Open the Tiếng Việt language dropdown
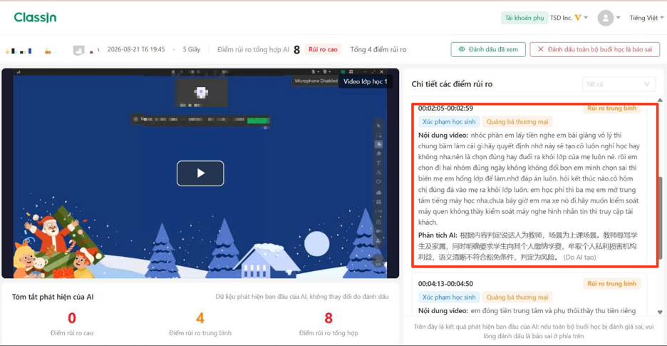Screen dimensions: 667x346 [646, 18]
